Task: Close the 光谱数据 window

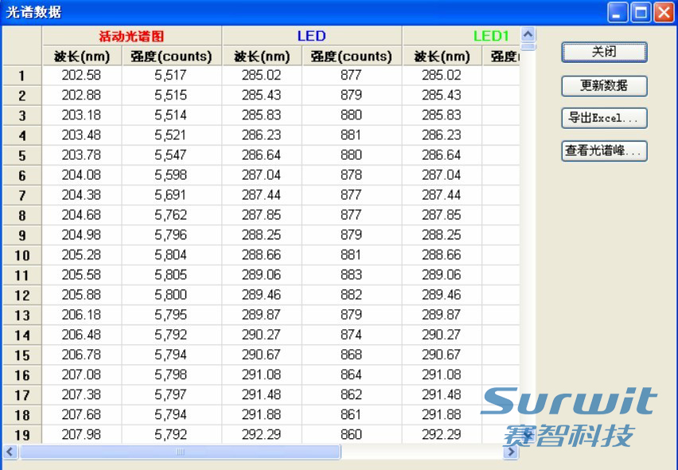Action: pos(664,12)
